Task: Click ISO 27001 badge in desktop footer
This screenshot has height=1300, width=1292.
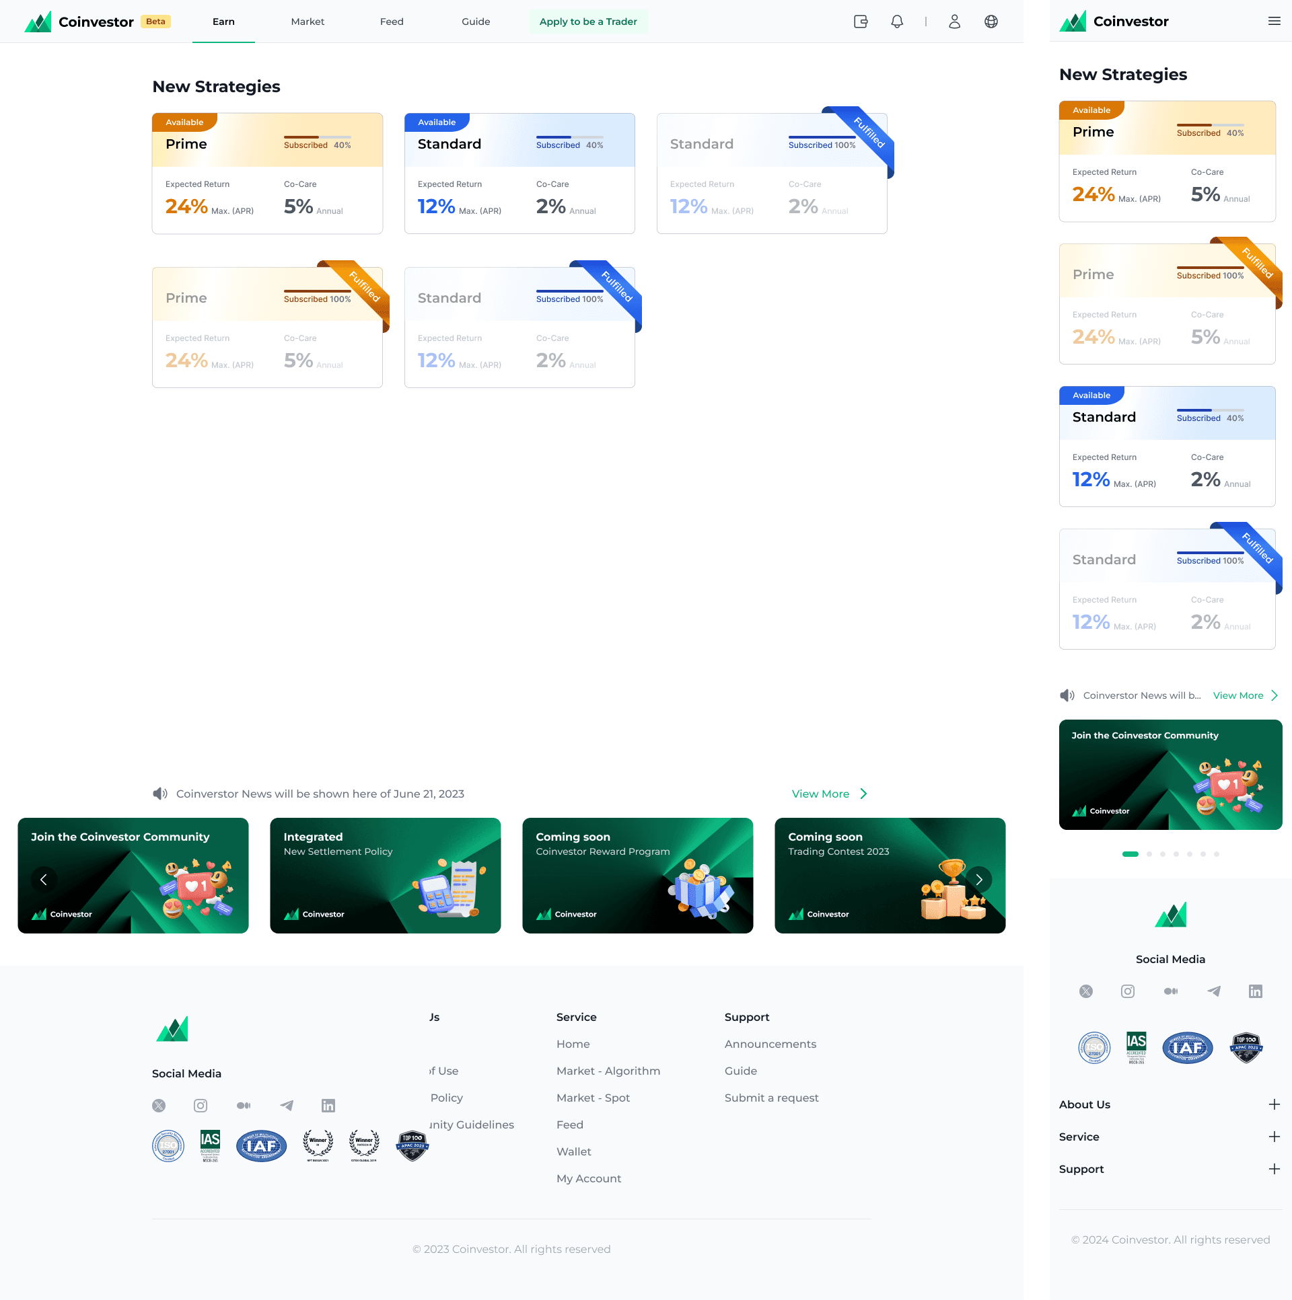Action: click(168, 1146)
